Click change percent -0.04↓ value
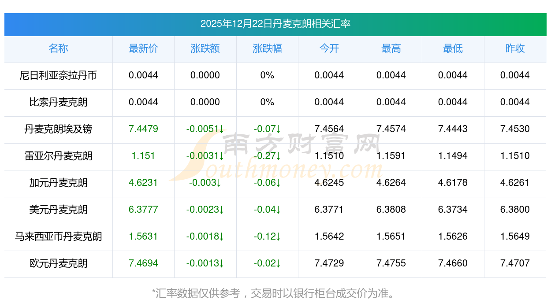 pyautogui.click(x=267, y=210)
